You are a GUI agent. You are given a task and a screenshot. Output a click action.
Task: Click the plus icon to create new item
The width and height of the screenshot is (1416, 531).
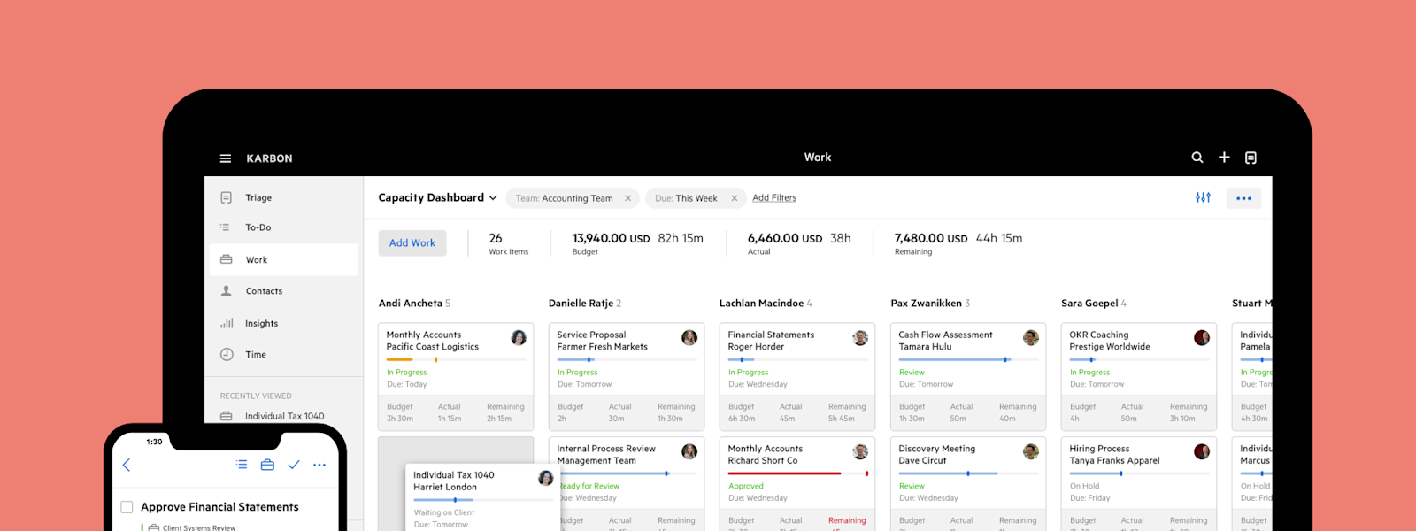click(1224, 158)
